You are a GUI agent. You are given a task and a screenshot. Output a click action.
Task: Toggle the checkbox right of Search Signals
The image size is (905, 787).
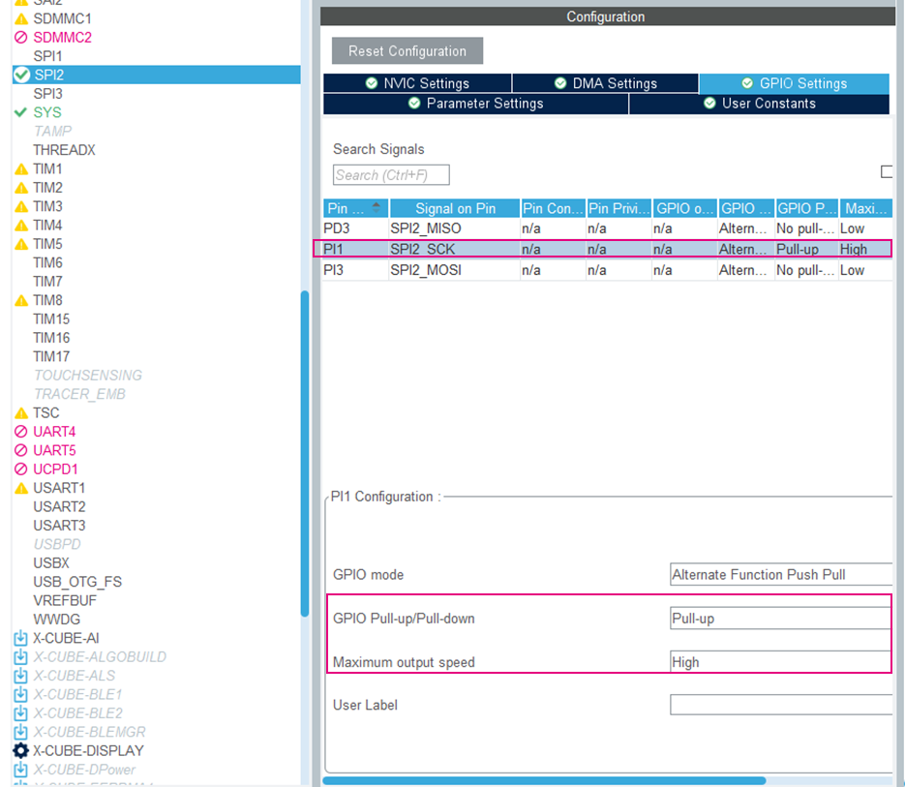pyautogui.click(x=887, y=171)
